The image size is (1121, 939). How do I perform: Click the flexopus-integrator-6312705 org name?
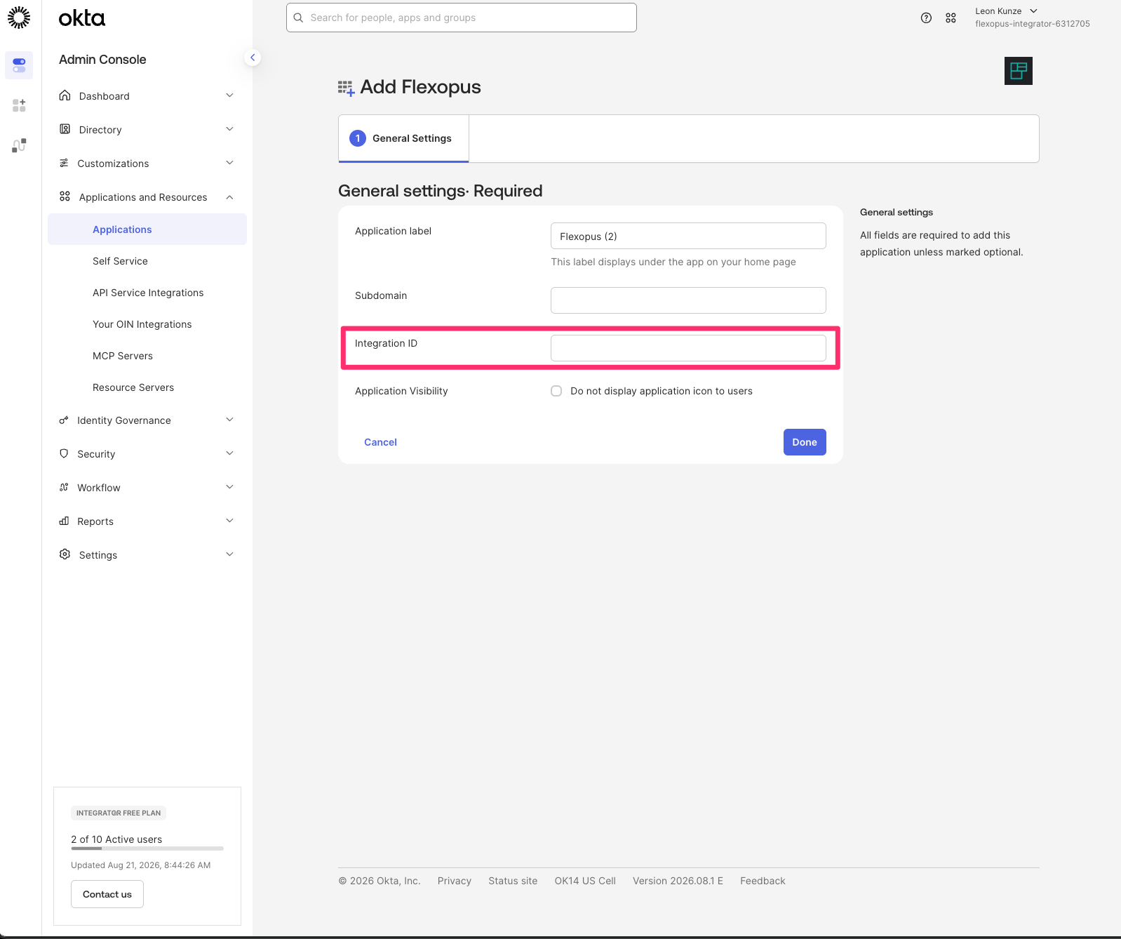[x=1033, y=24]
